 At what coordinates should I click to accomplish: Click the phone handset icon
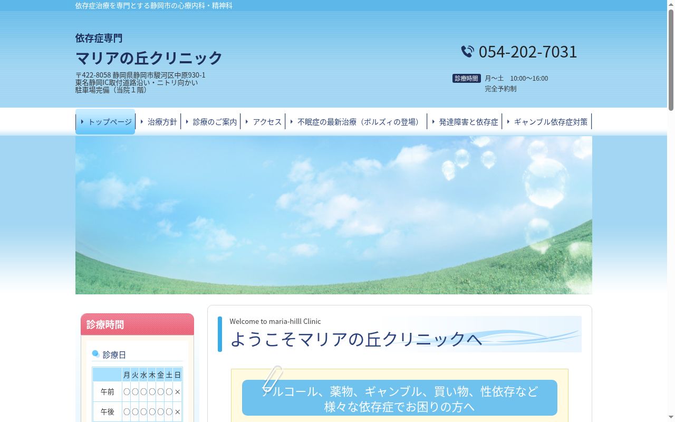467,51
